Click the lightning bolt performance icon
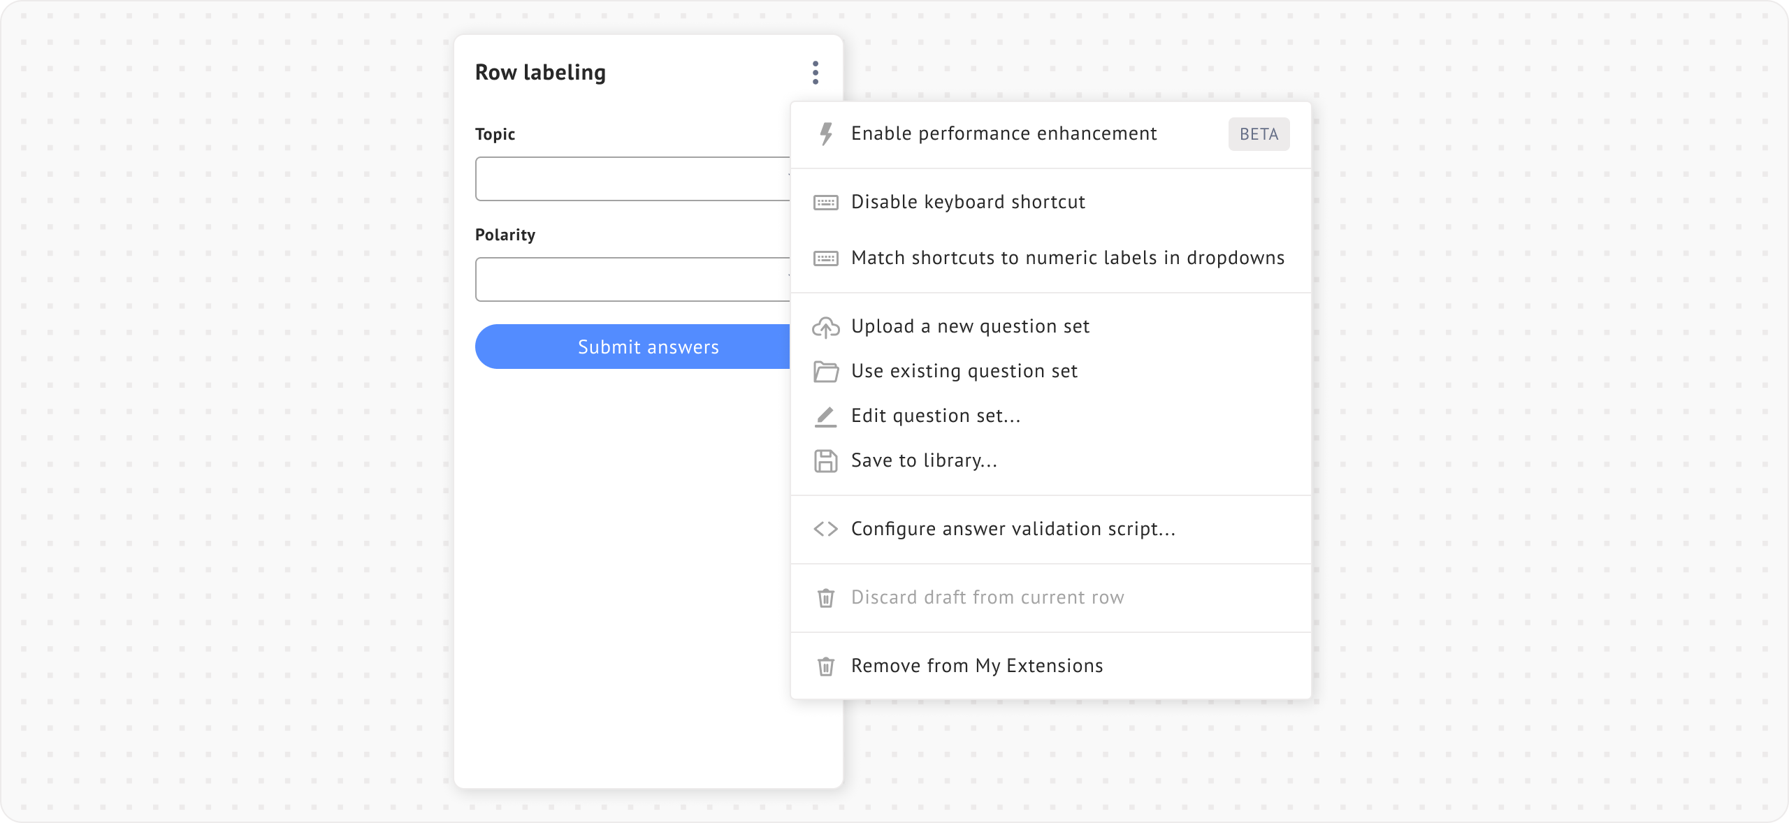The height and width of the screenshot is (823, 1789). [826, 134]
